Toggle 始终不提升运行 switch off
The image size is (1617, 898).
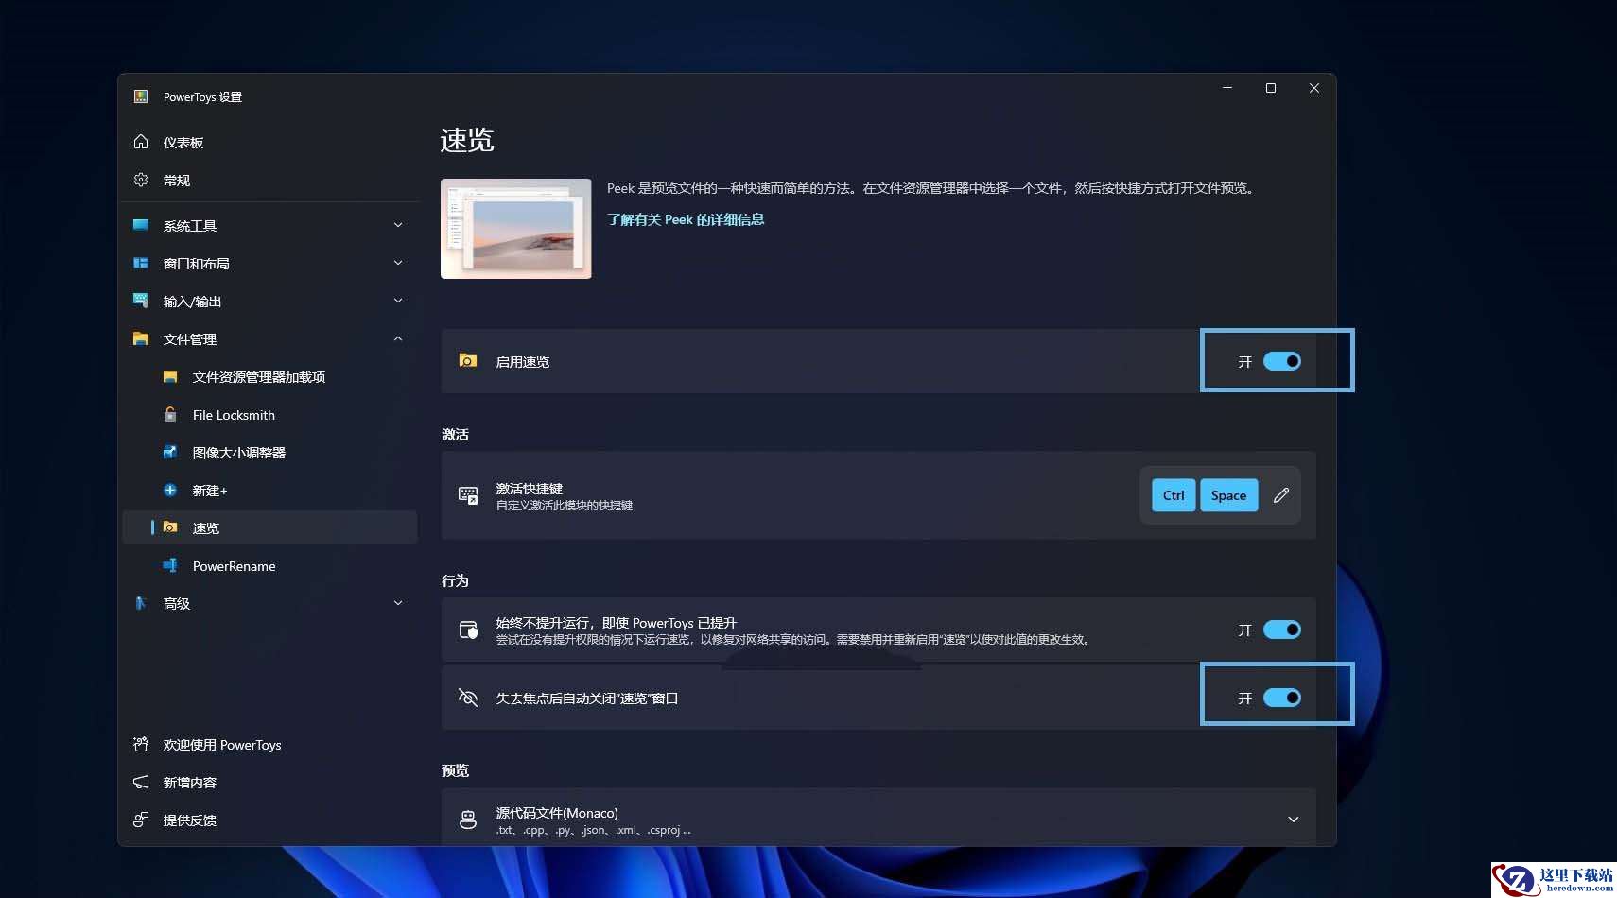pos(1282,630)
